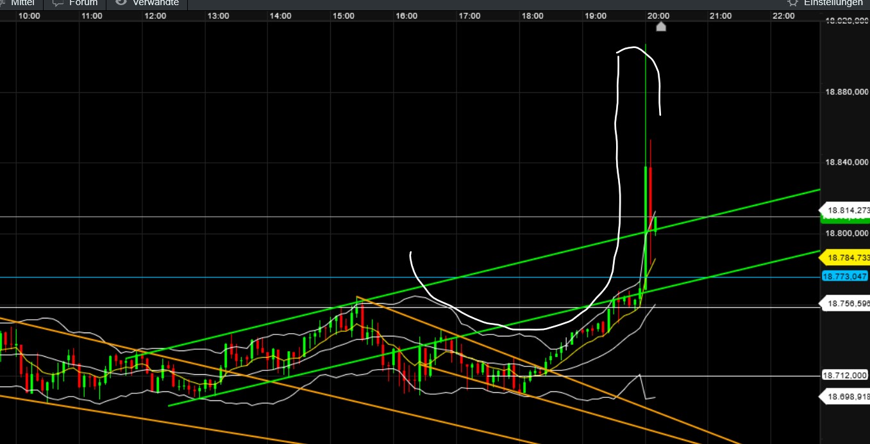Click the 16:00 time axis label

point(406,16)
